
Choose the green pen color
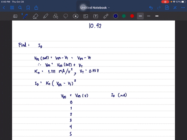[x=124, y=16]
